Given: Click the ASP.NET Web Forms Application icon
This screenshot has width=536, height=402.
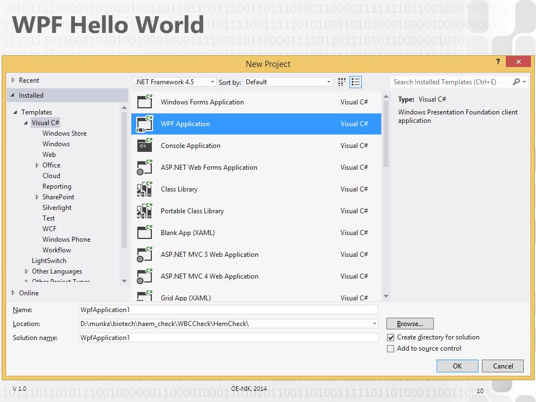Looking at the screenshot, I should click(145, 167).
